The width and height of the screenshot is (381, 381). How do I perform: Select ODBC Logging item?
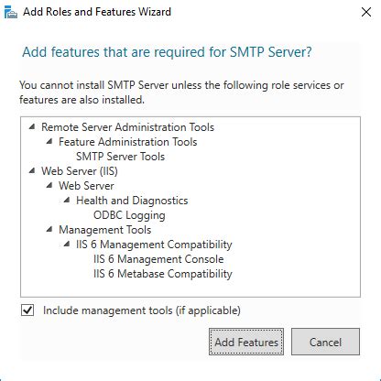click(129, 215)
